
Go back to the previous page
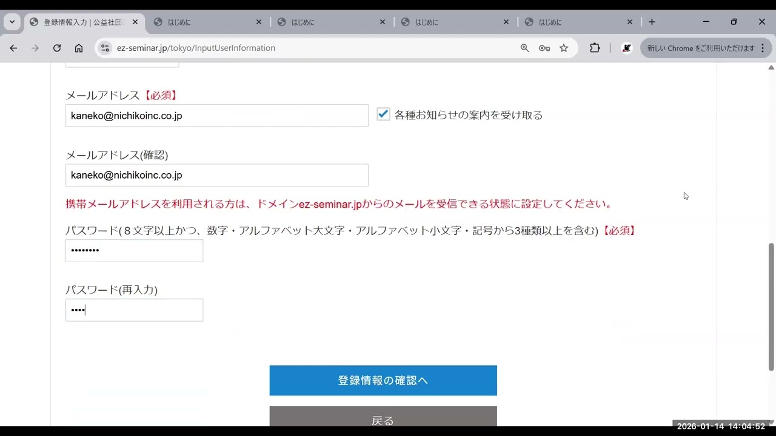[x=13, y=48]
